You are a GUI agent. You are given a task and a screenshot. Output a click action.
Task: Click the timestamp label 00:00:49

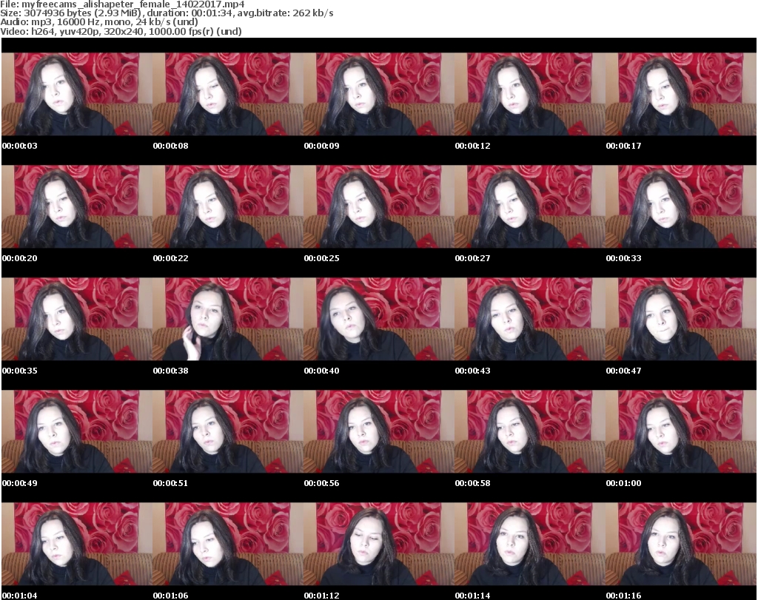tap(19, 483)
